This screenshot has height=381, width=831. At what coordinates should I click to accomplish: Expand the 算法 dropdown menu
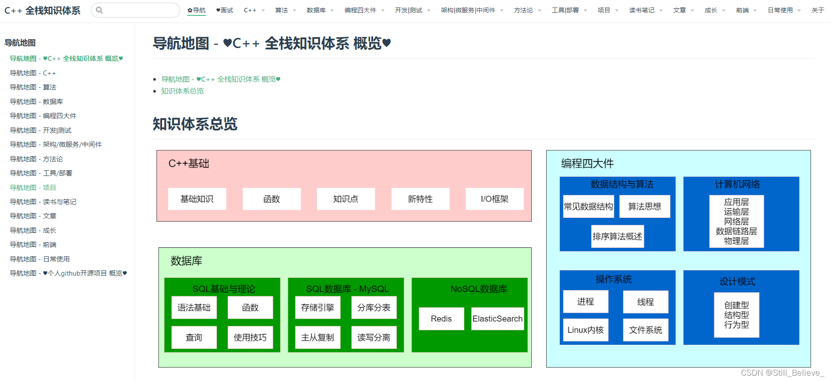click(286, 10)
